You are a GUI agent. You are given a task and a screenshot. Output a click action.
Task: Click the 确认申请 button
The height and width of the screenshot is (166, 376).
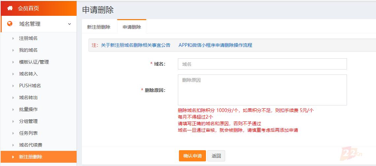pyautogui.click(x=192, y=156)
